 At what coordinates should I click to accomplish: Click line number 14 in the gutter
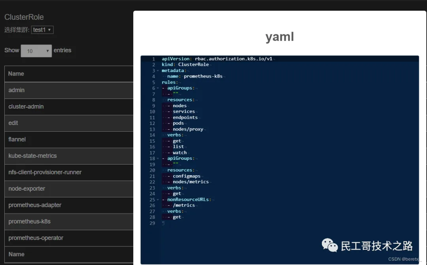(152, 135)
